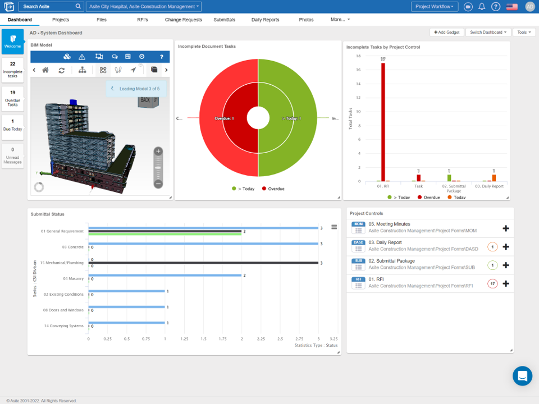
Task: Click the home view icon in BIM viewer
Action: pyautogui.click(x=46, y=70)
